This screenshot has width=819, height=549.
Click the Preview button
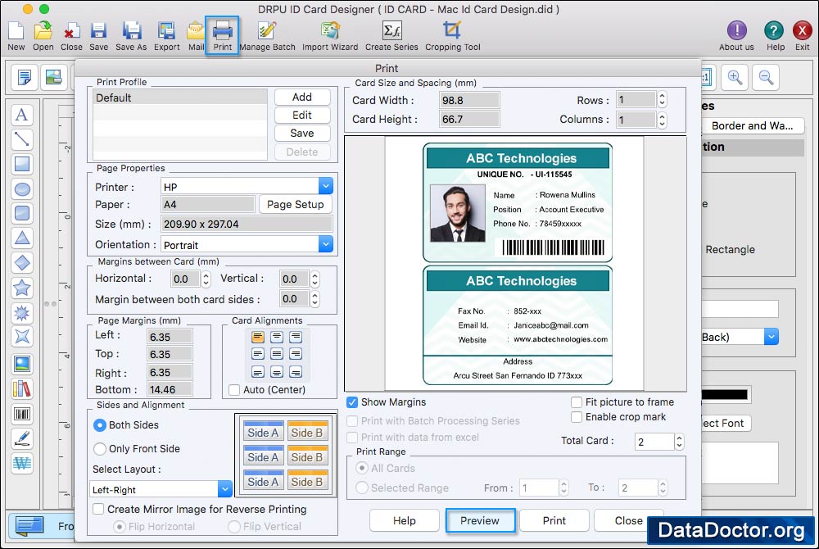tap(479, 520)
